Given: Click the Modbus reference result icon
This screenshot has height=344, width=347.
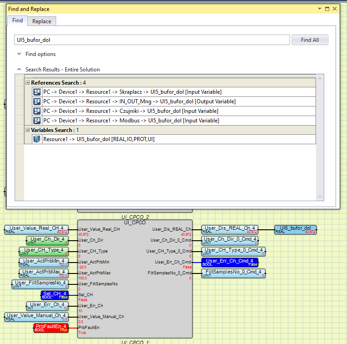Looking at the screenshot, I should pyautogui.click(x=37, y=121).
